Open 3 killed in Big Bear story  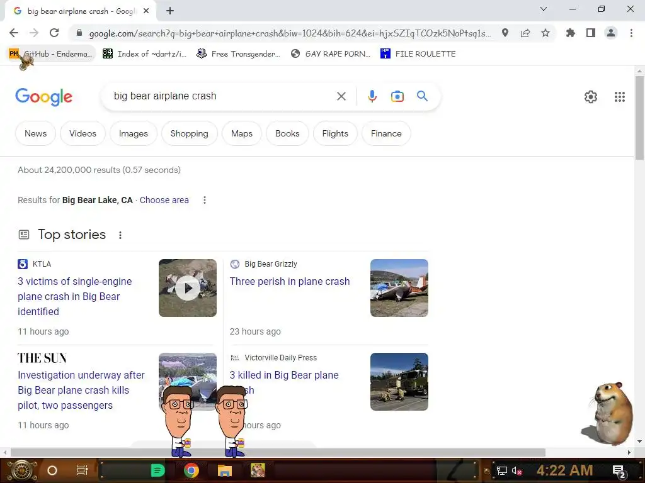point(284,375)
